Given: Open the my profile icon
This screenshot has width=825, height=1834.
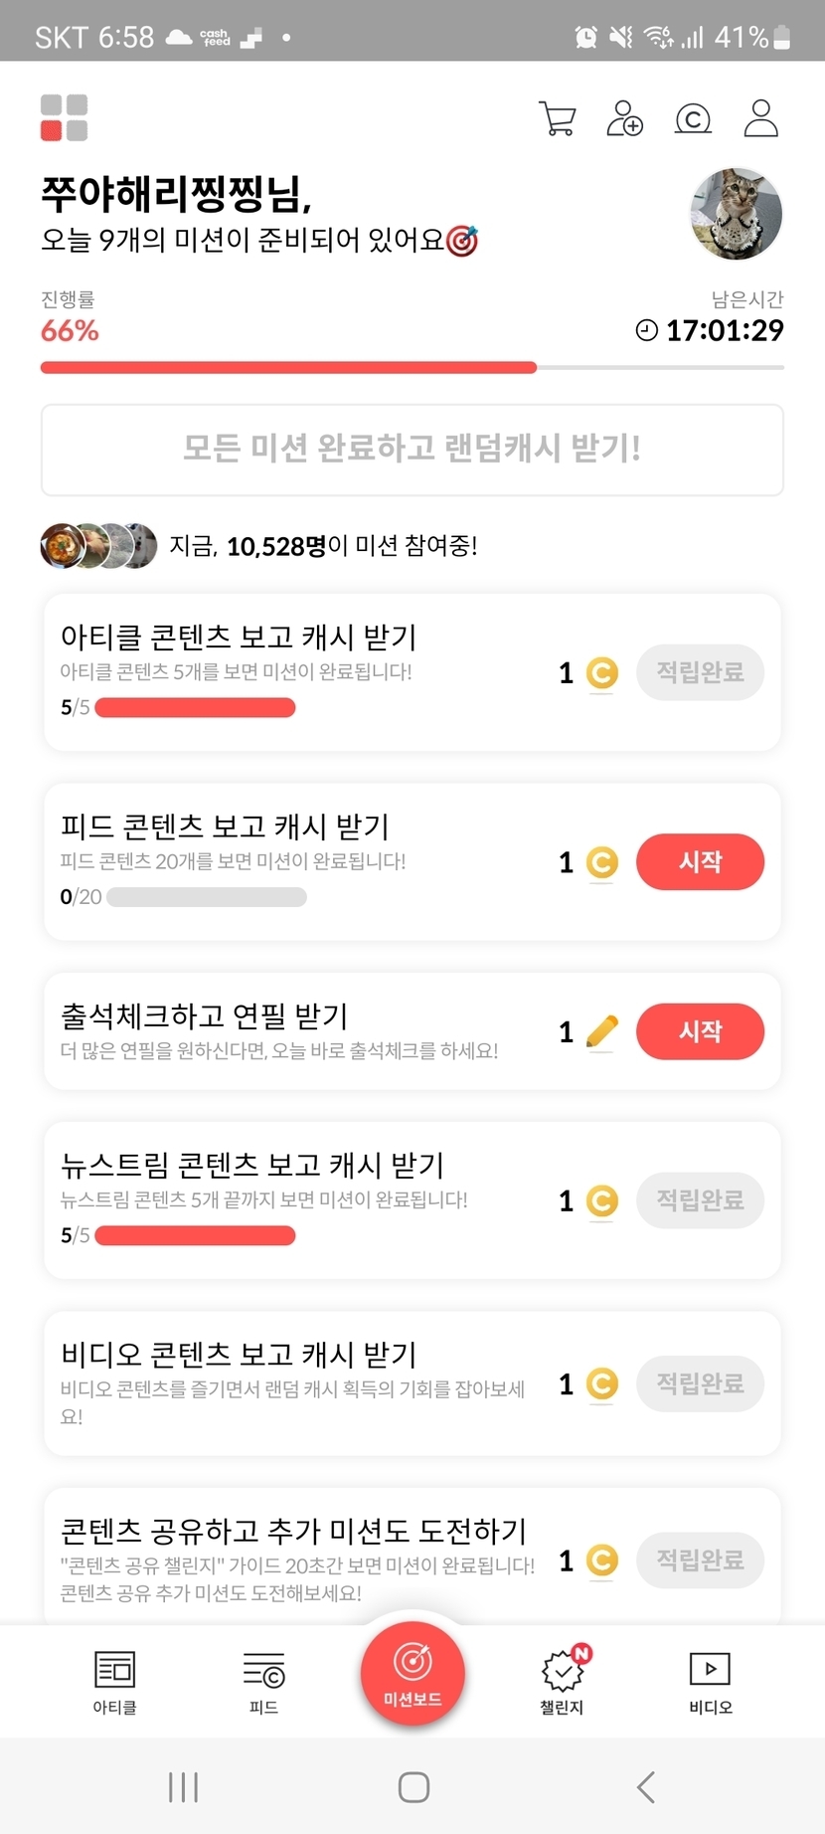Looking at the screenshot, I should pos(760,118).
